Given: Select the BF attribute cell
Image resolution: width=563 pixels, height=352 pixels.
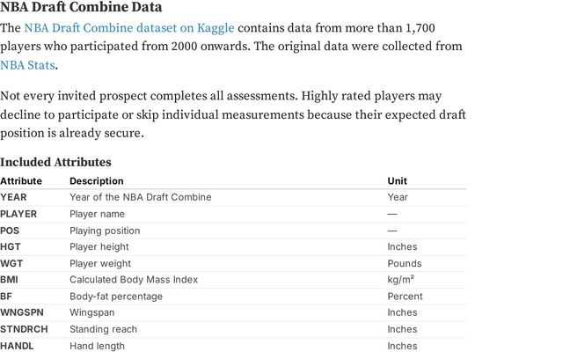Looking at the screenshot, I should 6,297.
